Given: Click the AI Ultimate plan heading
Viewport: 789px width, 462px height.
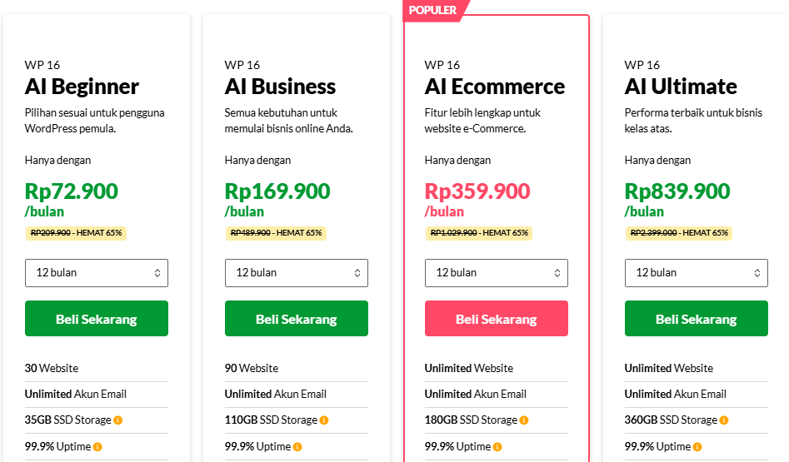Looking at the screenshot, I should click(x=681, y=87).
